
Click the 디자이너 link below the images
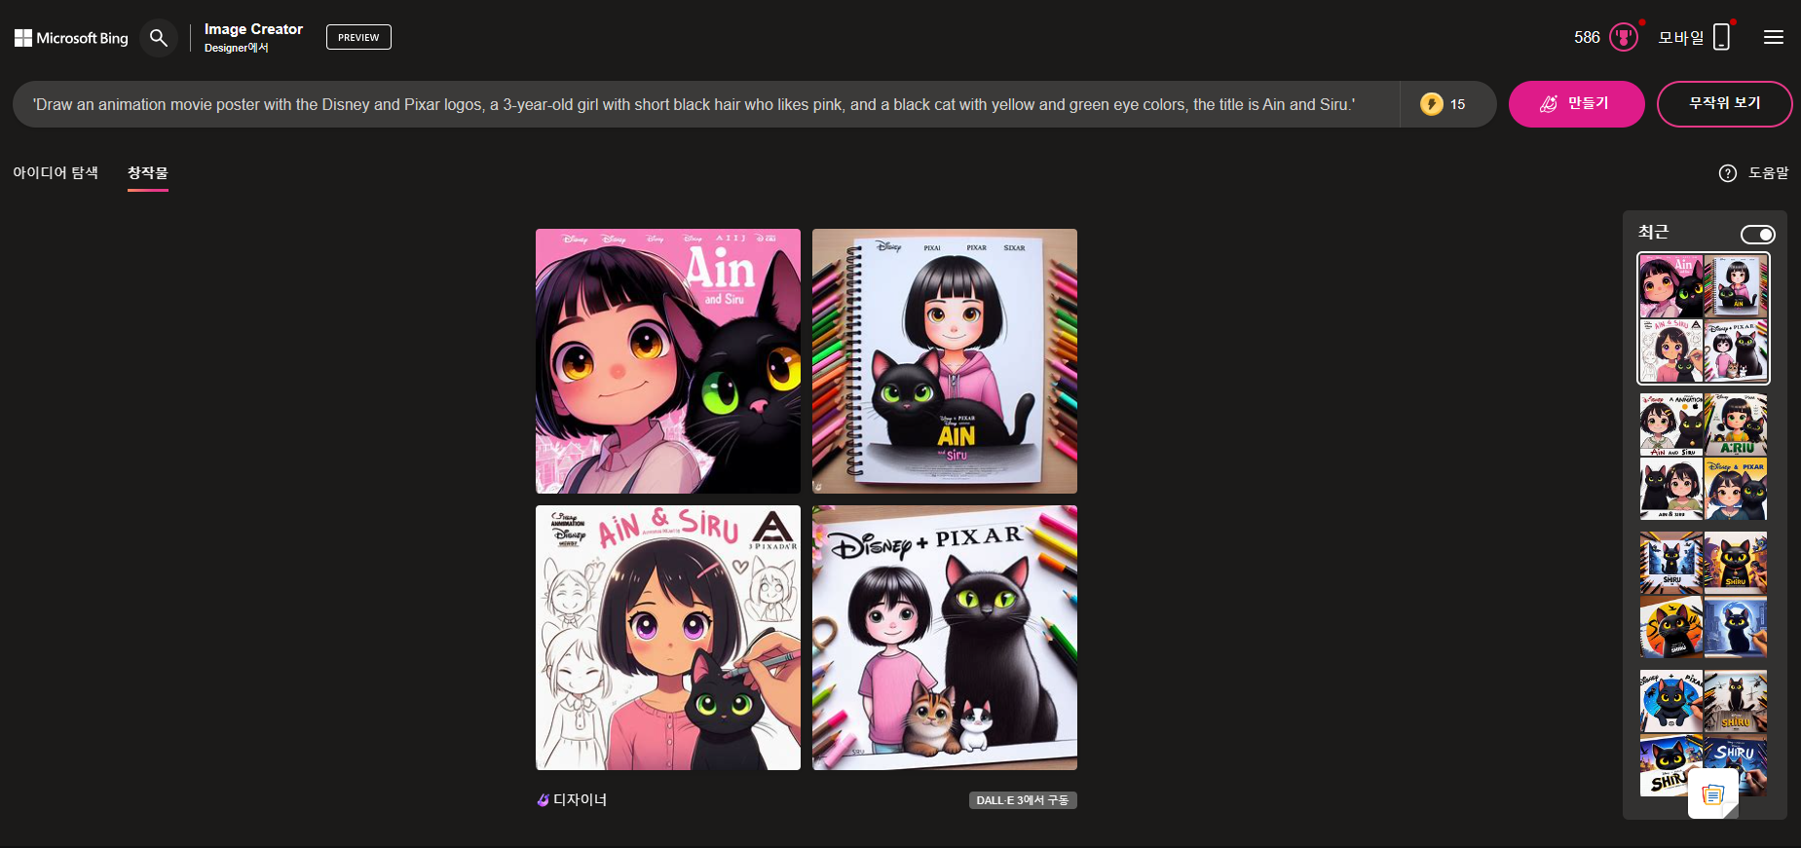(580, 800)
